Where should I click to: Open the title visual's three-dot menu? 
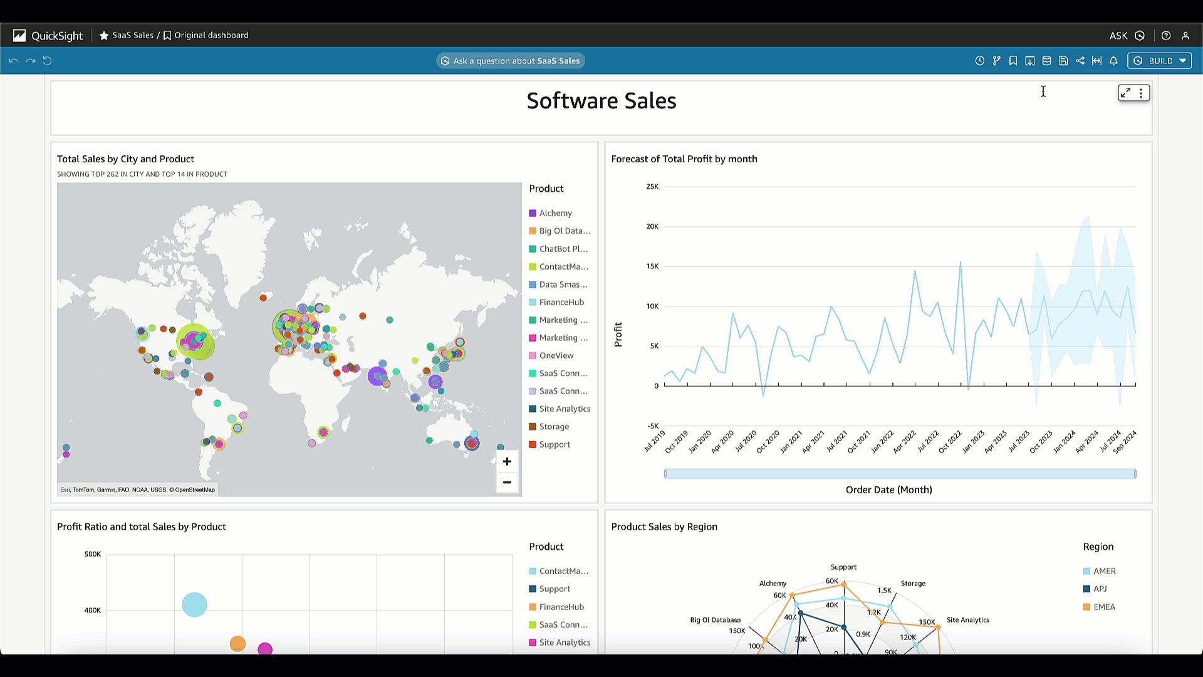point(1141,93)
